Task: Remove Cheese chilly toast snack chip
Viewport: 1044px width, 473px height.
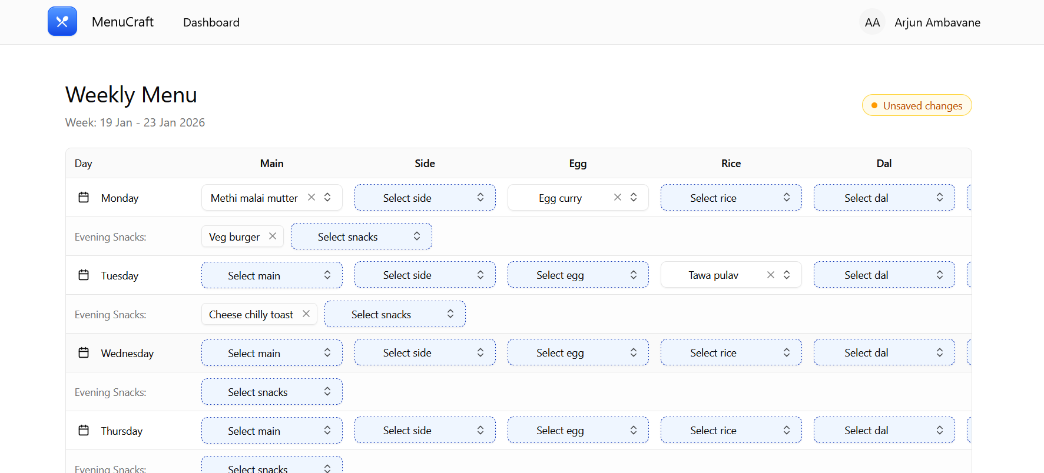Action: 306,314
